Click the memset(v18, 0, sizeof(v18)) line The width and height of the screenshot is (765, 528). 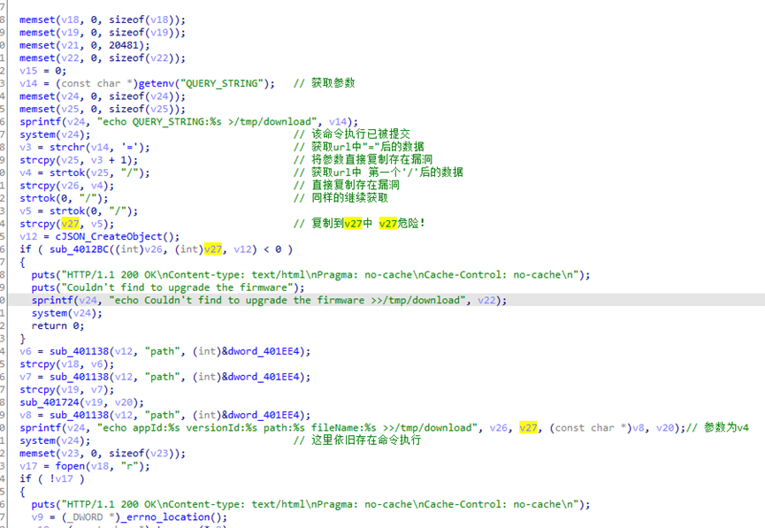103,20
